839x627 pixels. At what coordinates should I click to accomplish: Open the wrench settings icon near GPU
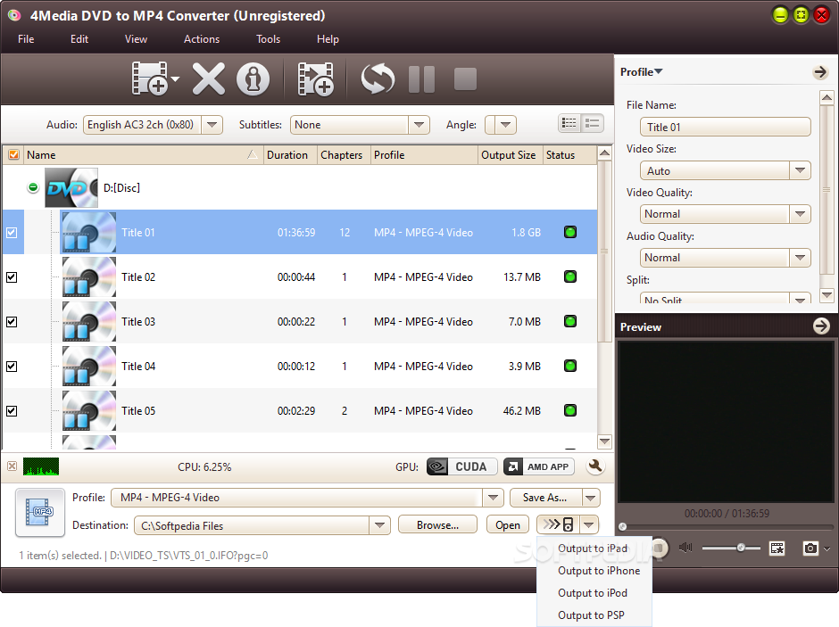595,466
